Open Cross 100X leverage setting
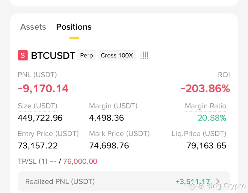This screenshot has height=193, width=248. point(117,55)
